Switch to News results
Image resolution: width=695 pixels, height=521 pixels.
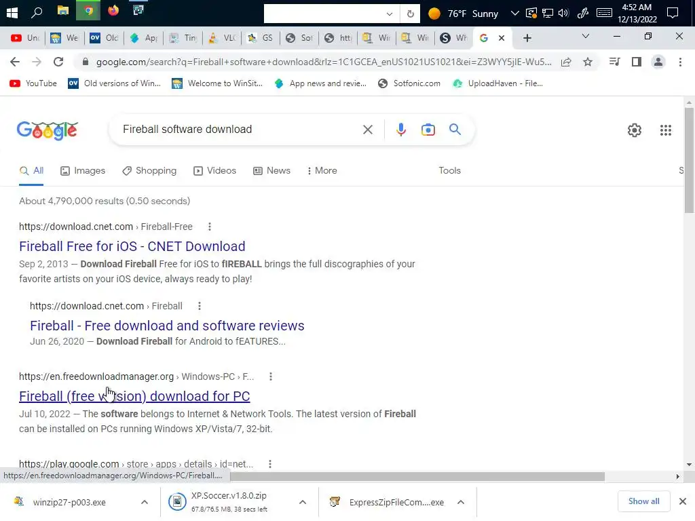tap(271, 170)
